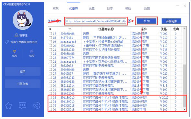This screenshot has height=119, width=191.
Task: Check the checkbox for row 17
Action: click(51, 34)
